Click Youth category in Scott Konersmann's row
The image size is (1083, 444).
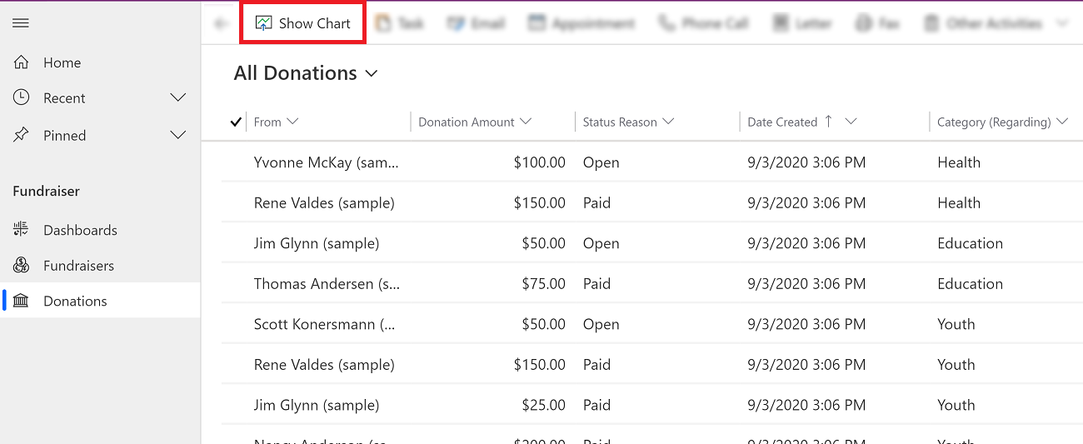956,324
